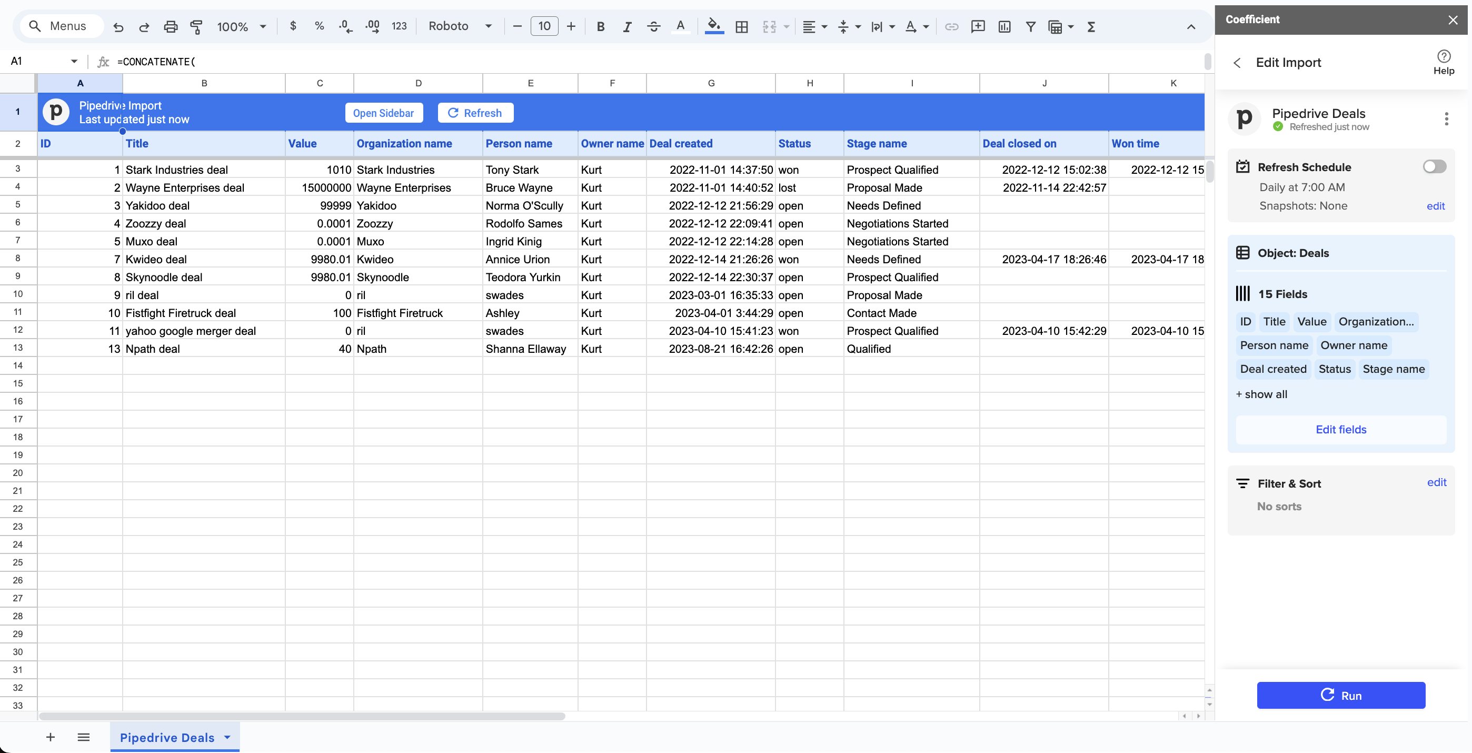This screenshot has width=1472, height=753.
Task: Click the formula bar text
Action: pyautogui.click(x=156, y=61)
